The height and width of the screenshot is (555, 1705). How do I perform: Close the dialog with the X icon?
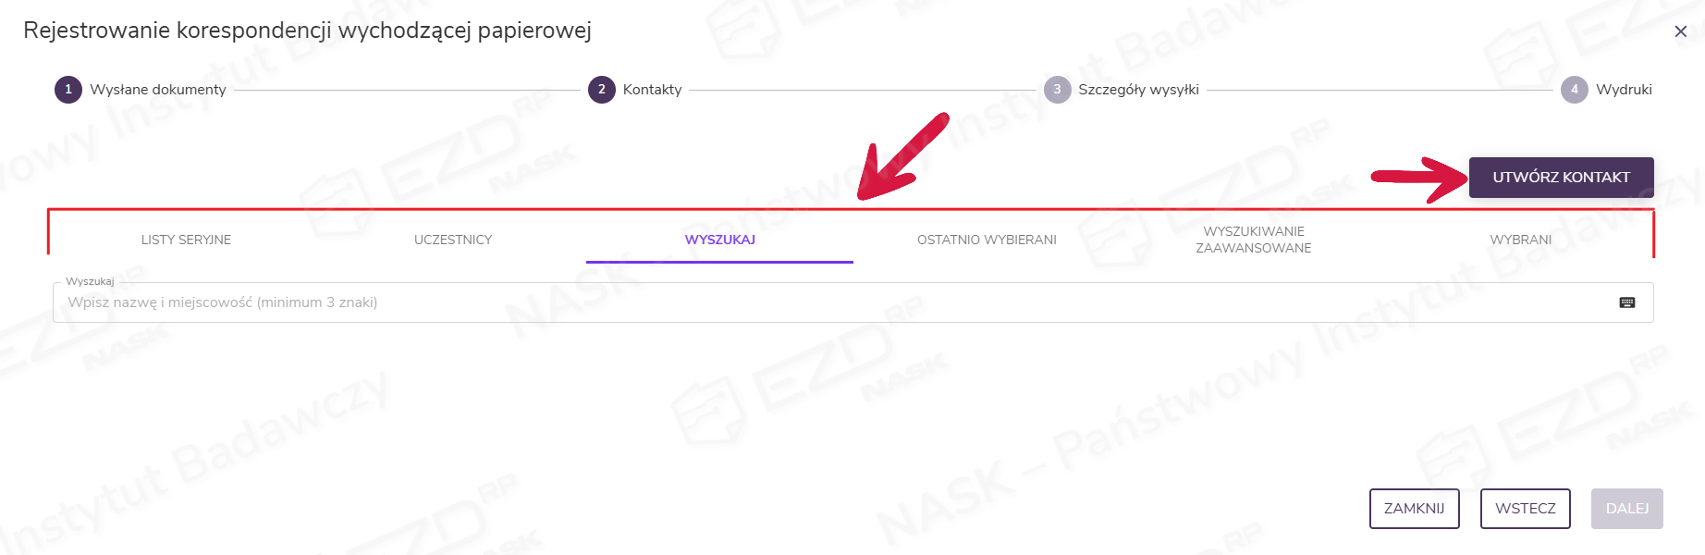click(1680, 31)
